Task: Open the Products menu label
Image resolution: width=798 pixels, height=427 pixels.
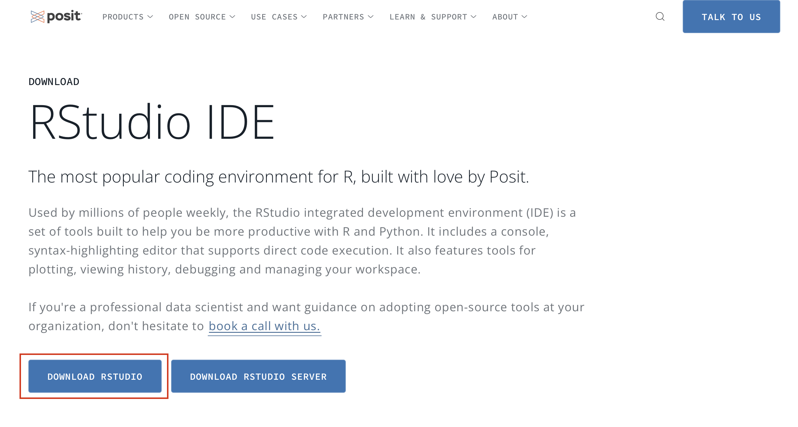Action: [x=123, y=17]
